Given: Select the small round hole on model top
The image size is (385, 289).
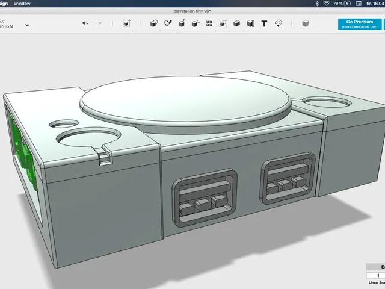Looking at the screenshot, I should [x=64, y=123].
